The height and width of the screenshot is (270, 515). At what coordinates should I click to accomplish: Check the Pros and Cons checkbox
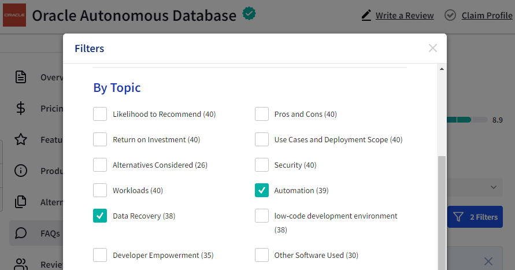pyautogui.click(x=262, y=114)
